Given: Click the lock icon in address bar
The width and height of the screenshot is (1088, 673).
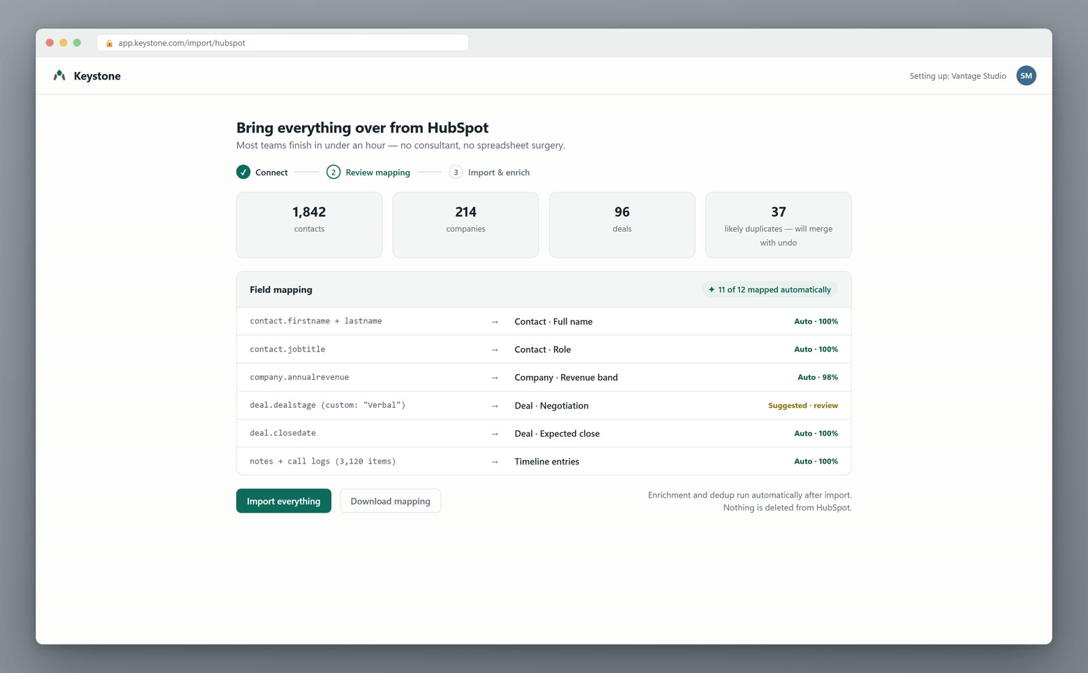Looking at the screenshot, I should pyautogui.click(x=109, y=43).
